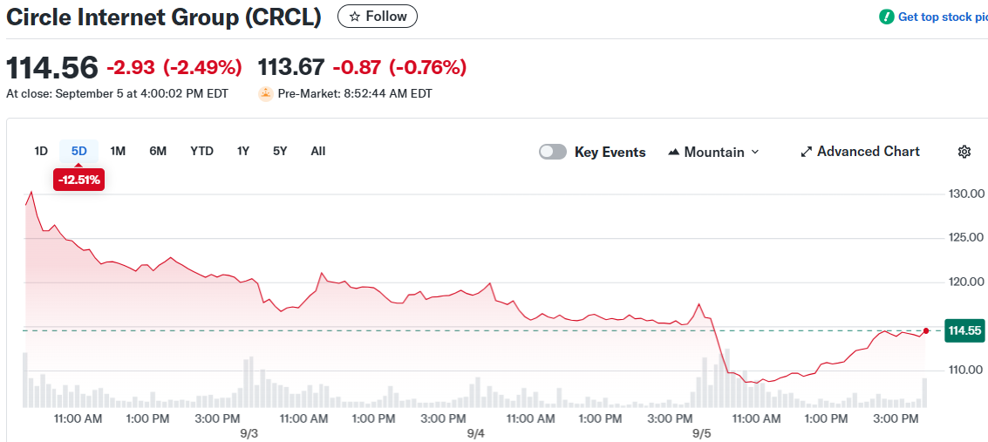Click the Circle Internet Group (CRCL) heading
The height and width of the screenshot is (442, 988).
(x=164, y=17)
